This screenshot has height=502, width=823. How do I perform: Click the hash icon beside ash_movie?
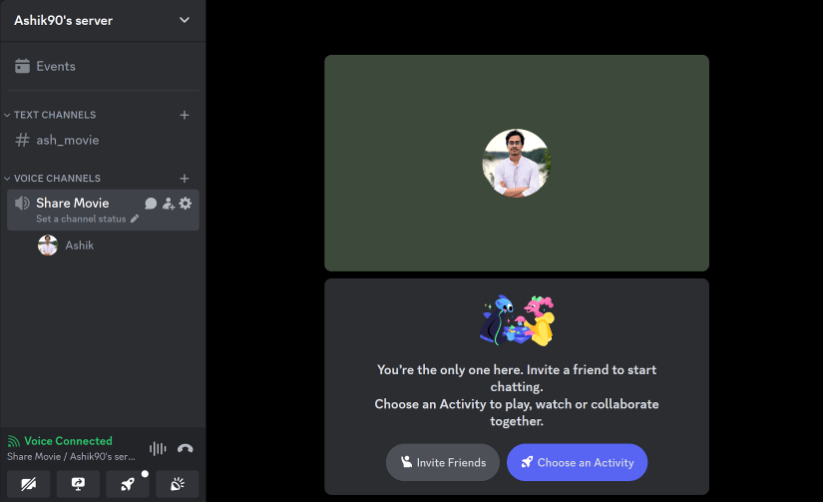[x=22, y=140]
